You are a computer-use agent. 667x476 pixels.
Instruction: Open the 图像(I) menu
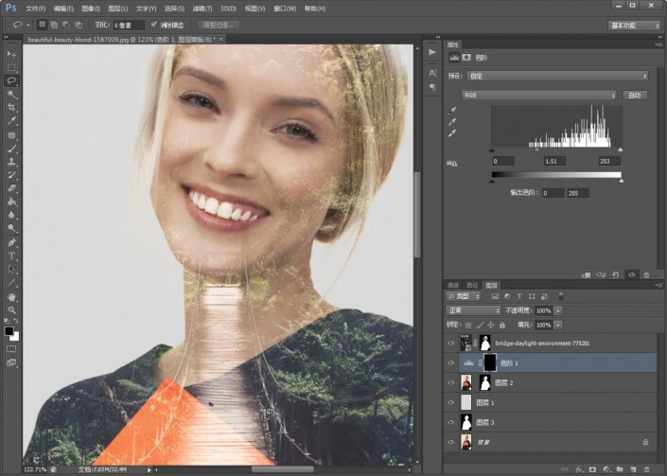click(91, 8)
